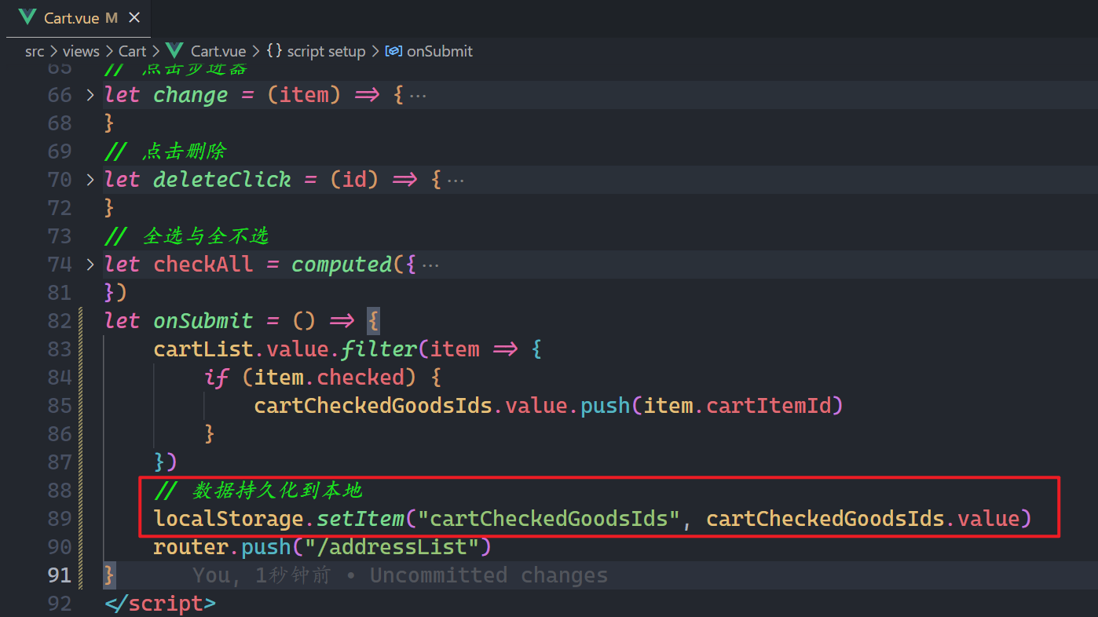Screen dimensions: 1098x617
Task: Click router on line 90
Action: (191, 547)
